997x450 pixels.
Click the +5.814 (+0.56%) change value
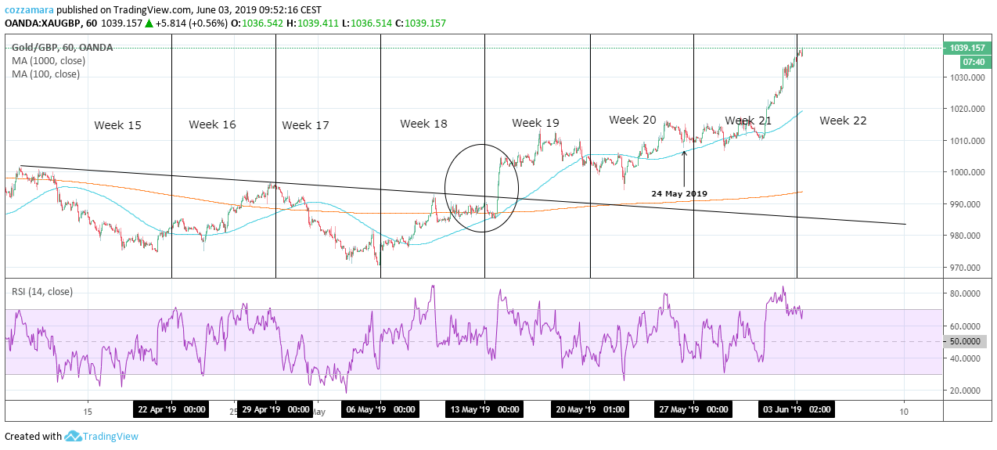(x=192, y=23)
